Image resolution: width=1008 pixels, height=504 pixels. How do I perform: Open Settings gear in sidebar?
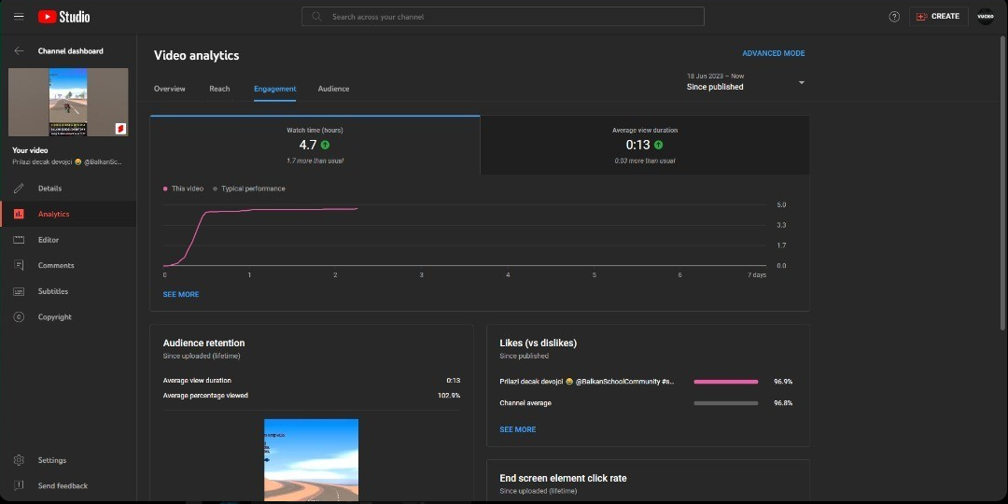[19, 460]
